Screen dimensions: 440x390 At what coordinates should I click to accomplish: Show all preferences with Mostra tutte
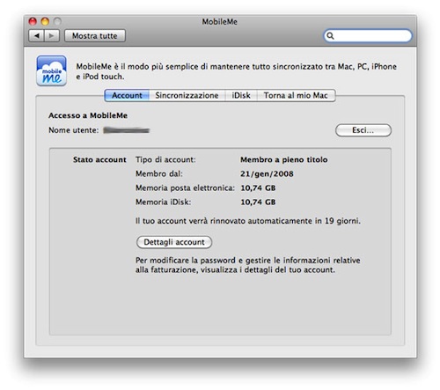tap(95, 36)
